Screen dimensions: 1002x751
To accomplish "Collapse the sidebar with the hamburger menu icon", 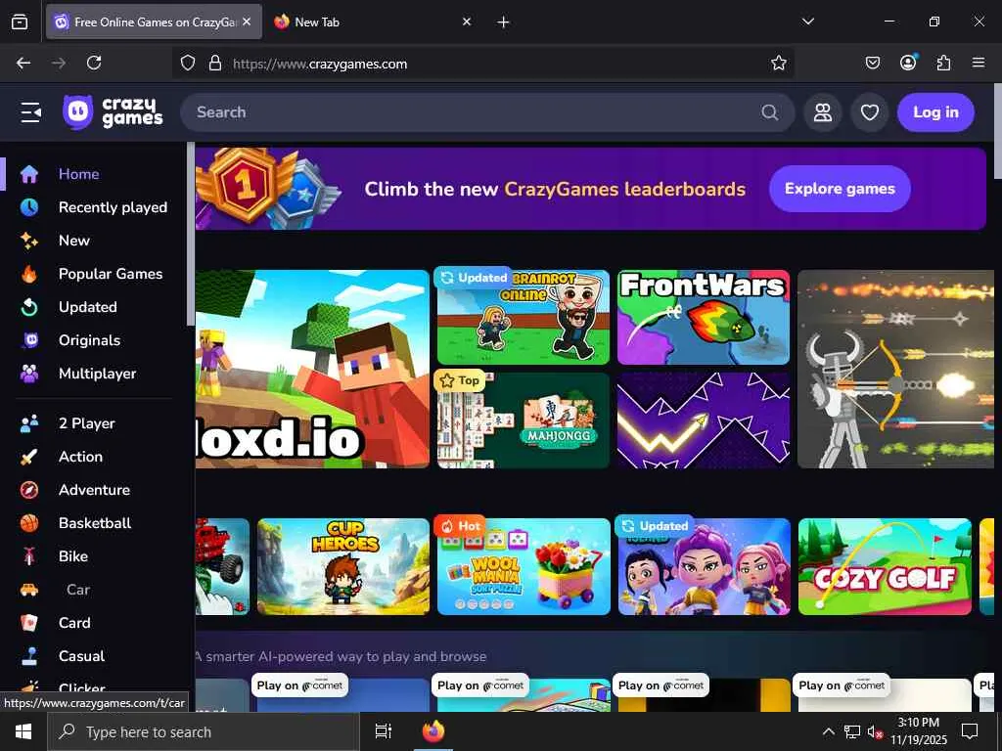I will (x=30, y=112).
